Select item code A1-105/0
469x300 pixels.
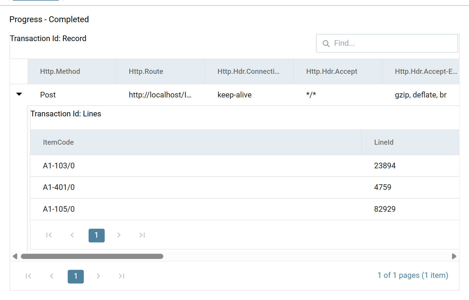pos(59,209)
